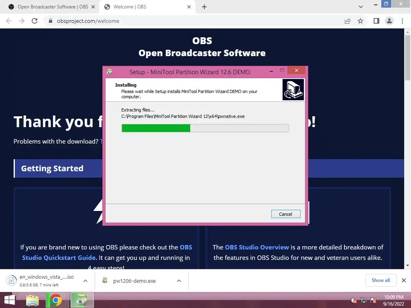
Task: Click the scrollbar up arrow
Action: [407, 32]
